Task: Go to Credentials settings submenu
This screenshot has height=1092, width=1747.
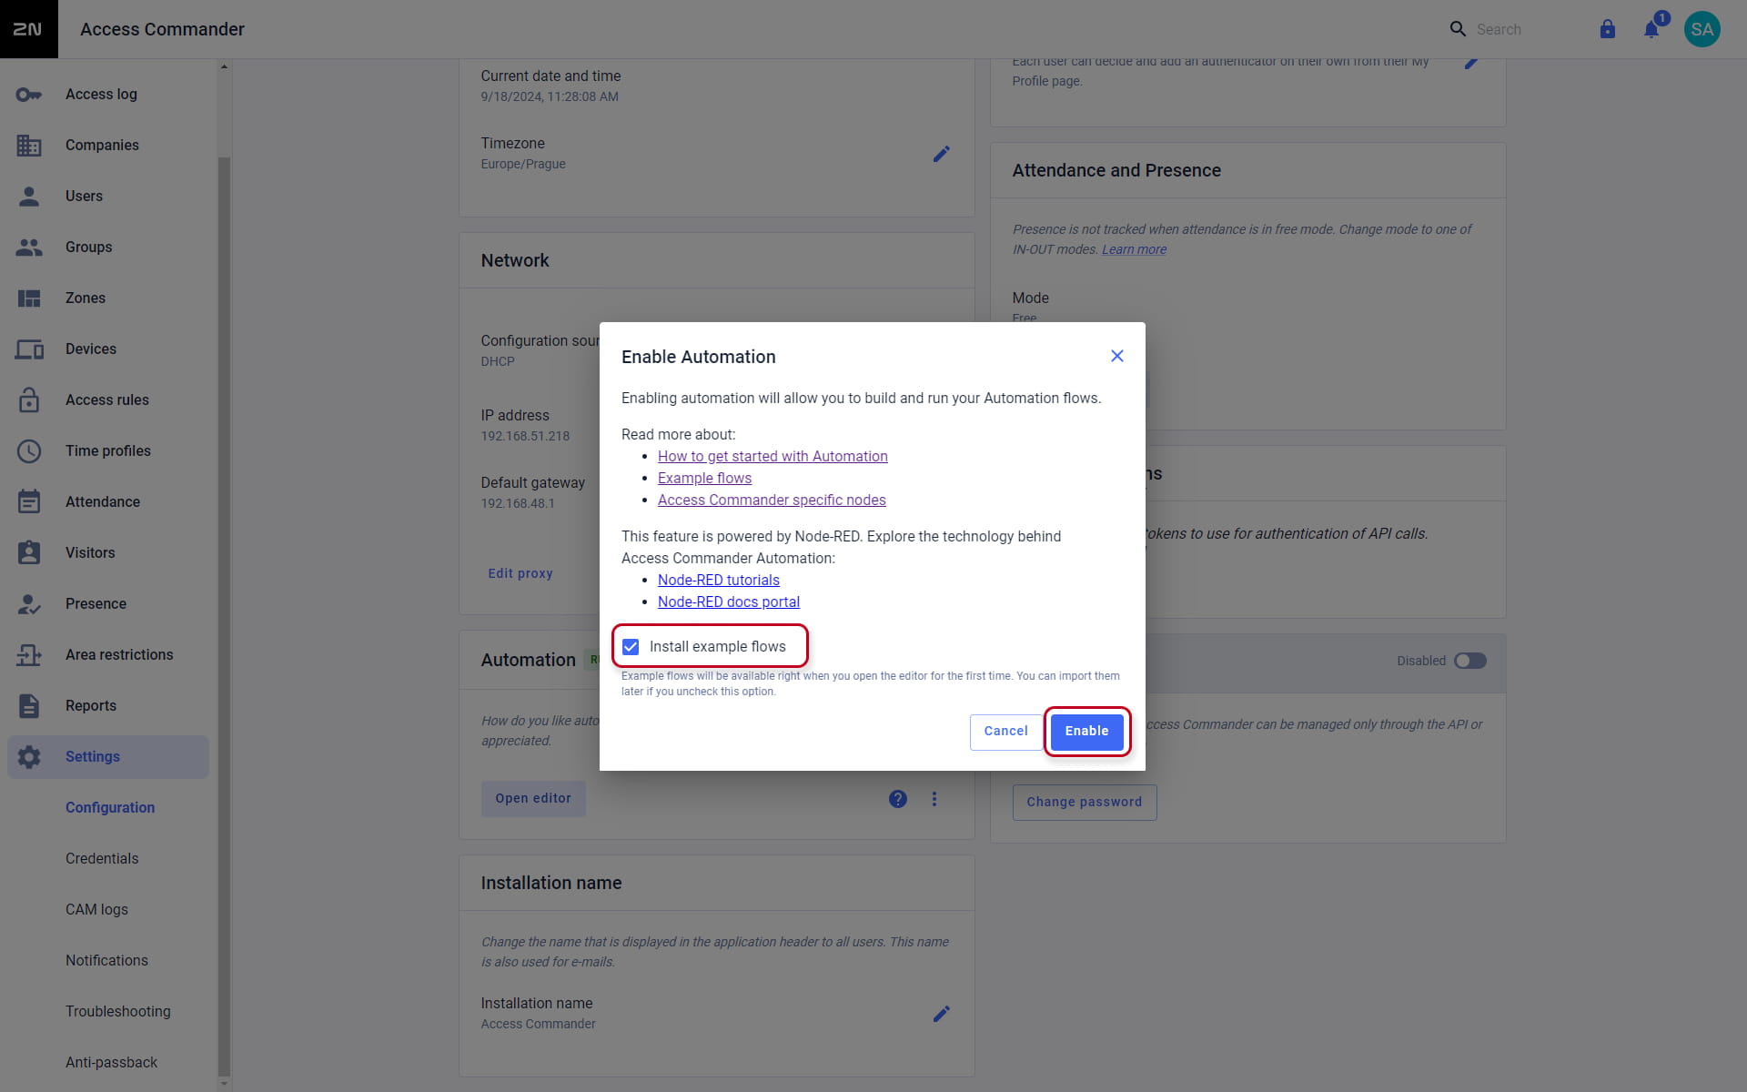Action: [102, 859]
